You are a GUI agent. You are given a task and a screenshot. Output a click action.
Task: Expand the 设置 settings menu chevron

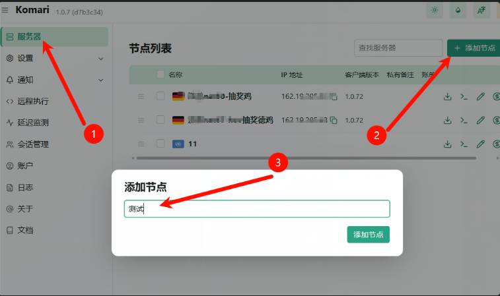(101, 59)
